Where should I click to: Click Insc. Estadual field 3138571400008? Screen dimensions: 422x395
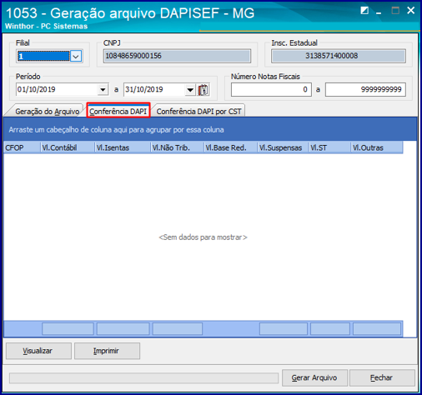point(339,56)
